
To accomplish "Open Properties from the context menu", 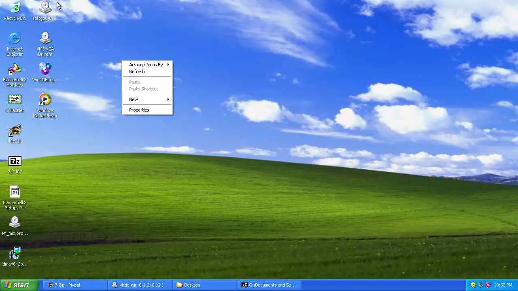I will coord(147,110).
